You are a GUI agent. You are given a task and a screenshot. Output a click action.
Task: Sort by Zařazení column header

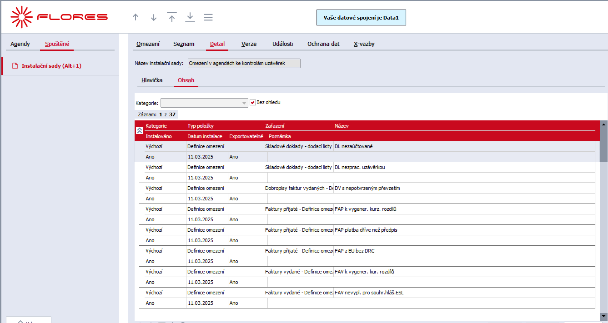[x=275, y=126]
